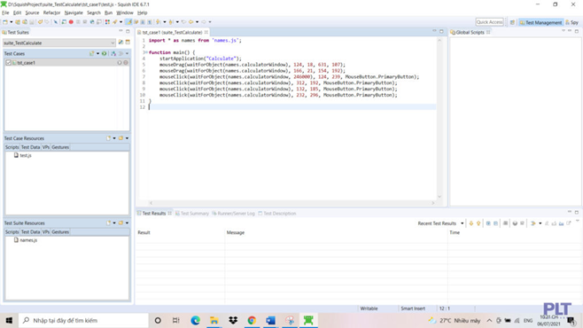This screenshot has width=583, height=328.
Task: Open the Test Cases view menu arrow
Action: [x=128, y=53]
